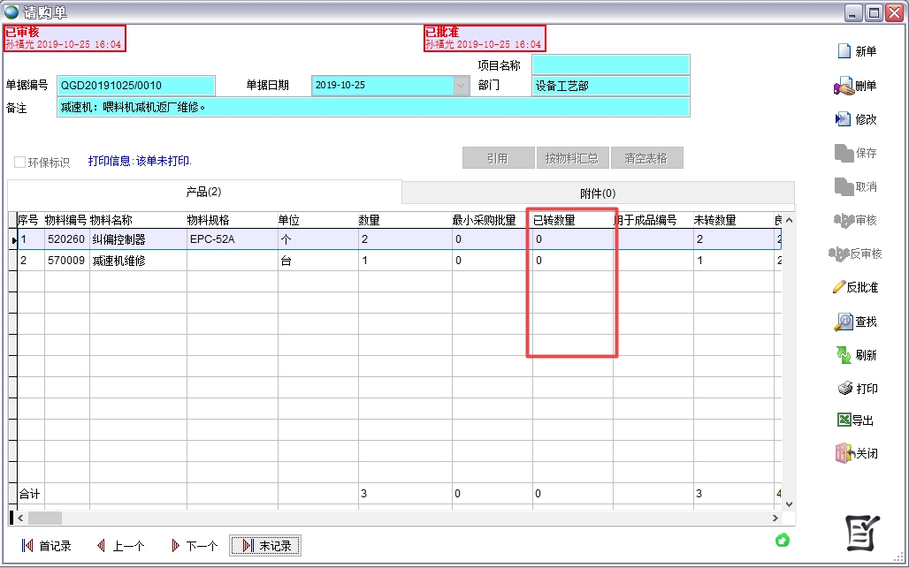This screenshot has width=909, height=568.
Task: Open 查找 (find) search tool
Action: (844, 322)
